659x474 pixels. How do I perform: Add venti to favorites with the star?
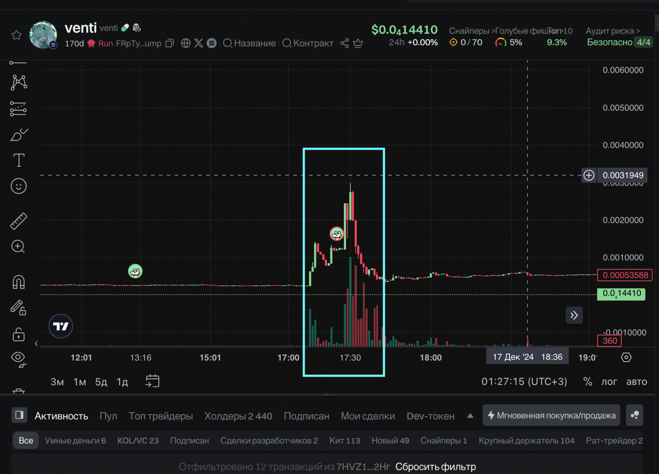[x=16, y=35]
